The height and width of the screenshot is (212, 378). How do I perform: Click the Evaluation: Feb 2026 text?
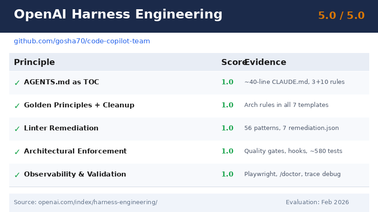pyautogui.click(x=317, y=202)
